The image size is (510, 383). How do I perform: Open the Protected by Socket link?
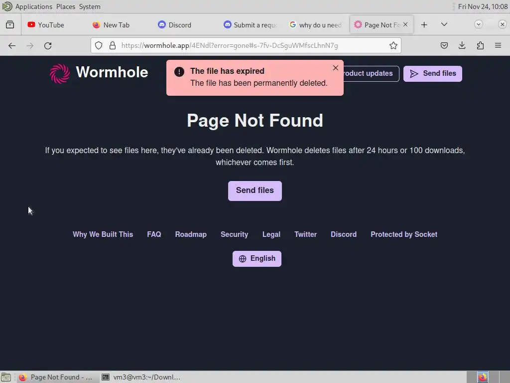(404, 234)
